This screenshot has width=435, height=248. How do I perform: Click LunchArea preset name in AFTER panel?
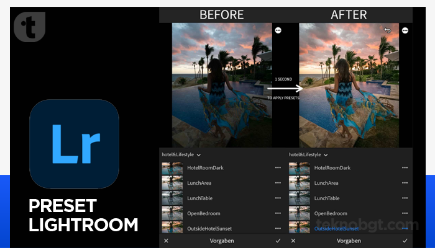pos(326,183)
